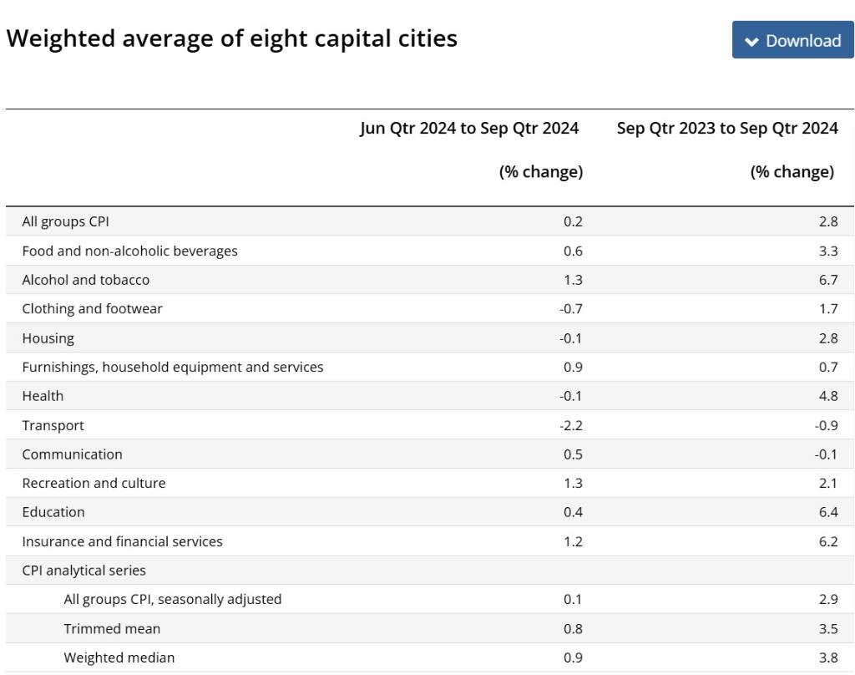This screenshot has height=675, width=855.
Task: Click the 'Housing' row label
Action: (x=48, y=338)
